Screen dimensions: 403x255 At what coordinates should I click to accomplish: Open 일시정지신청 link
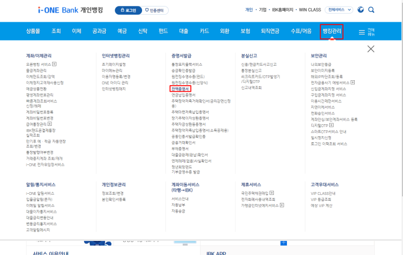(x=321, y=138)
